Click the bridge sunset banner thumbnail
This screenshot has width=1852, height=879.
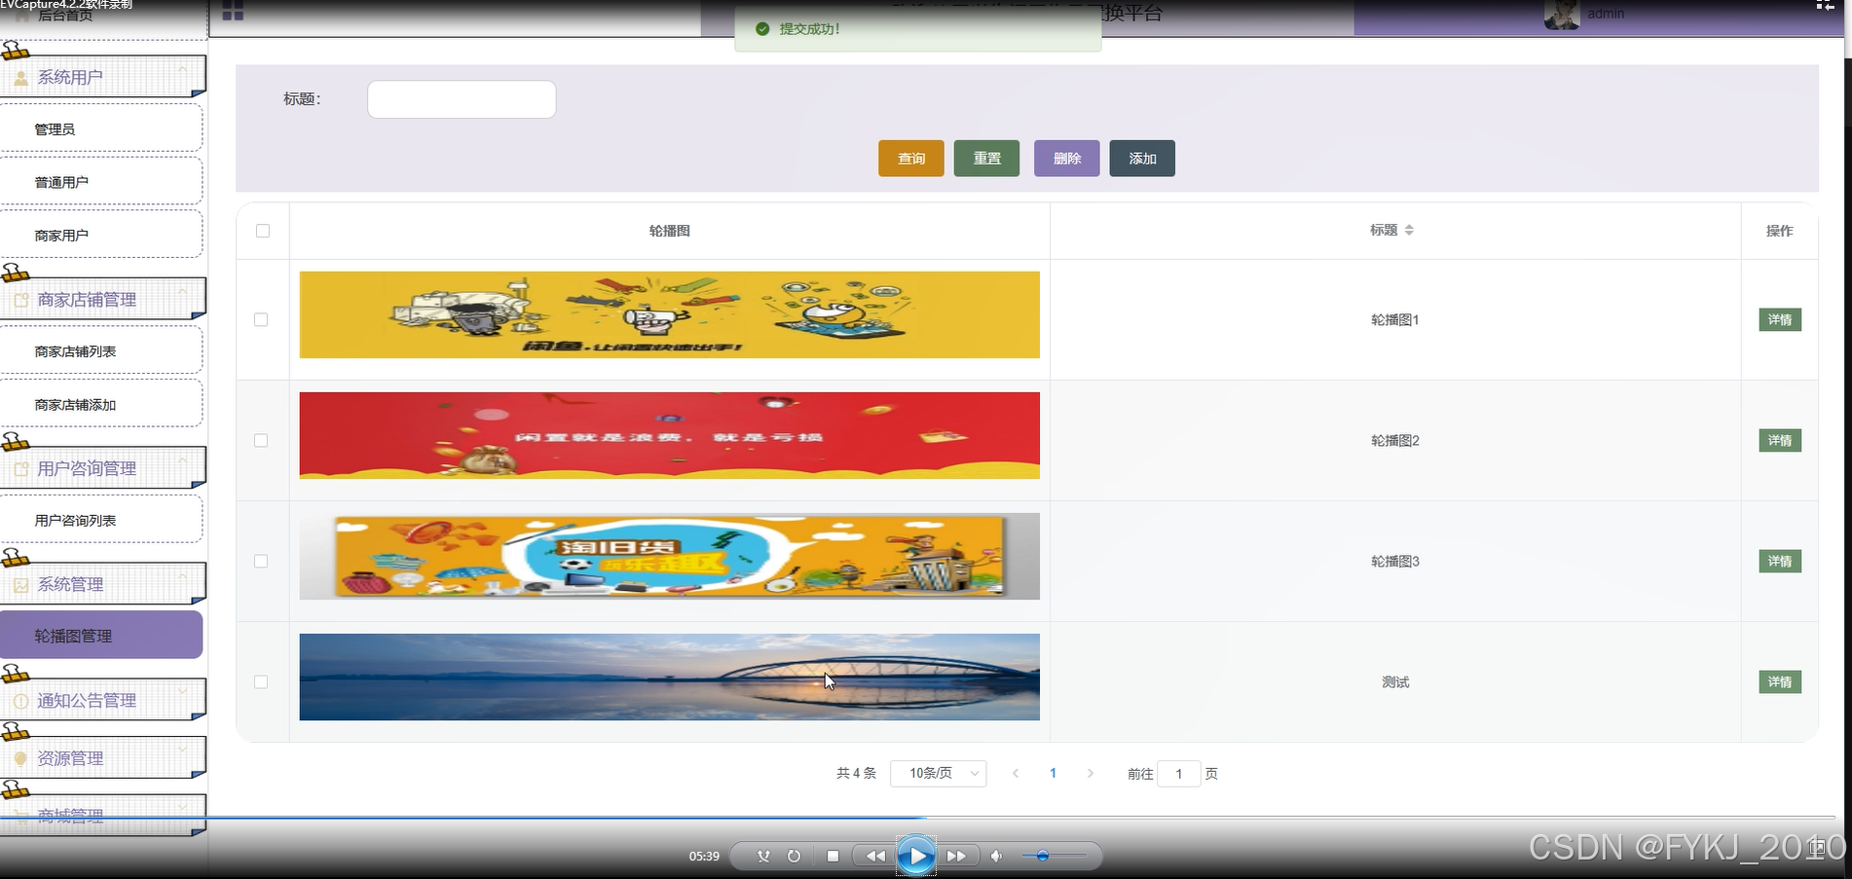(x=670, y=678)
